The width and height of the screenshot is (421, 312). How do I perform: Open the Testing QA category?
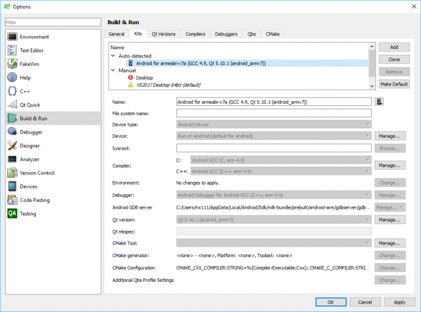click(x=53, y=214)
